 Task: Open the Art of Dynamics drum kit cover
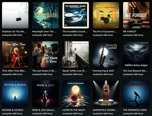pos(106,15)
